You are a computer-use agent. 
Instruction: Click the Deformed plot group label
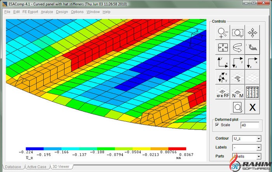tap(227, 119)
